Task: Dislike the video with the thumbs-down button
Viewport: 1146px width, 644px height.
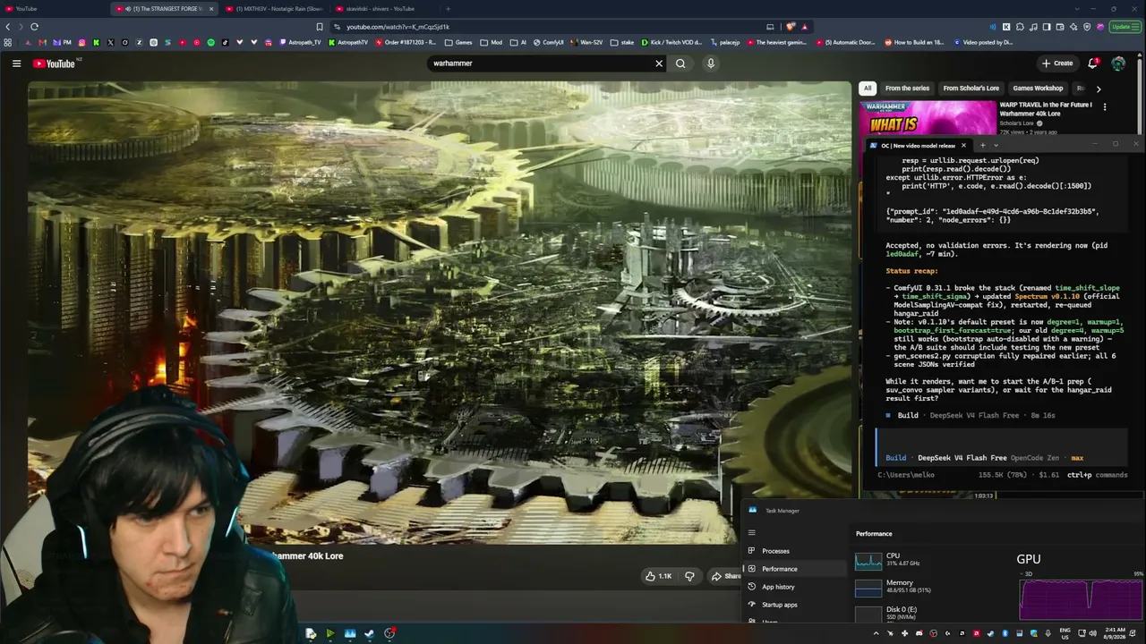Action: click(x=689, y=576)
